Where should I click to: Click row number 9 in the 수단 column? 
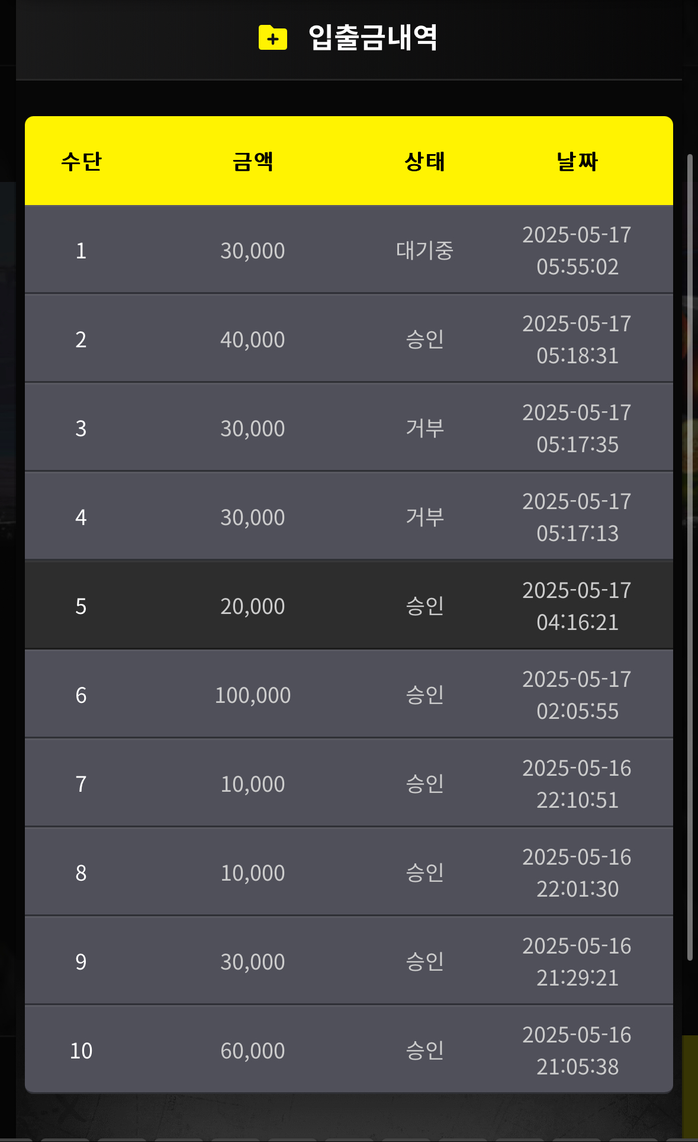(81, 962)
